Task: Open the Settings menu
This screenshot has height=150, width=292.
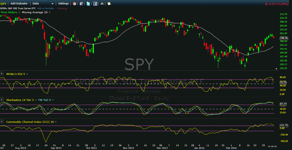Action: click(x=63, y=4)
